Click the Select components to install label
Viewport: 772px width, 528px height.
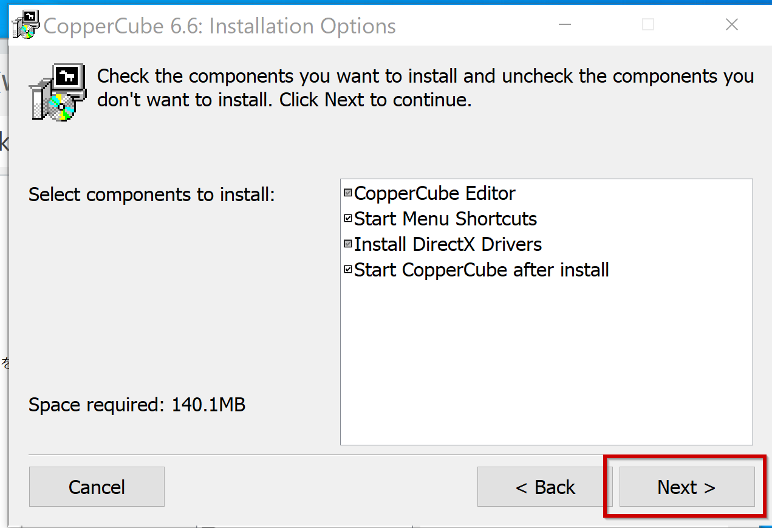pyautogui.click(x=152, y=195)
